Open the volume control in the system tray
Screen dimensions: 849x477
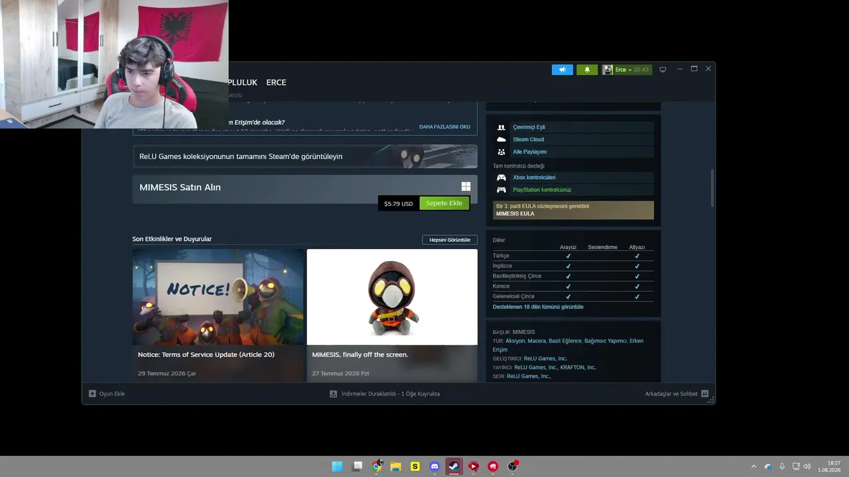(x=807, y=466)
